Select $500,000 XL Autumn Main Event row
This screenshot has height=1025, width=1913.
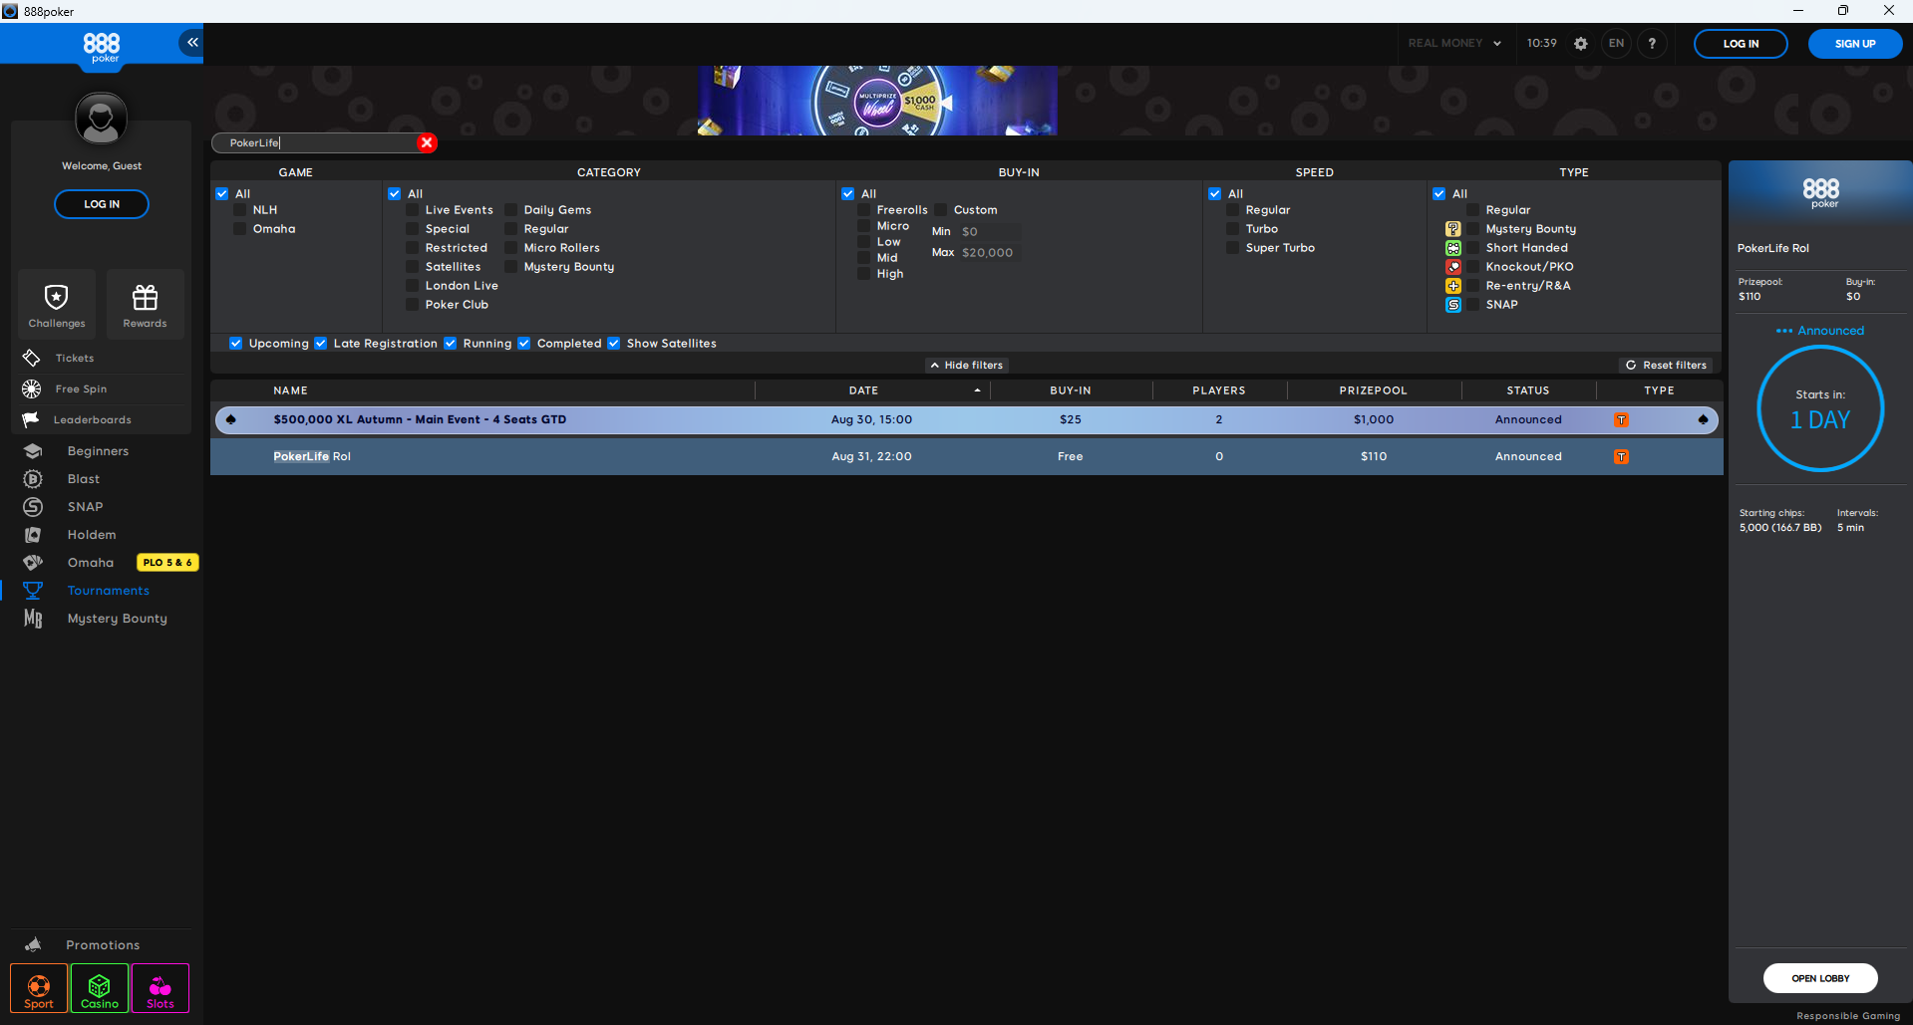[966, 419]
